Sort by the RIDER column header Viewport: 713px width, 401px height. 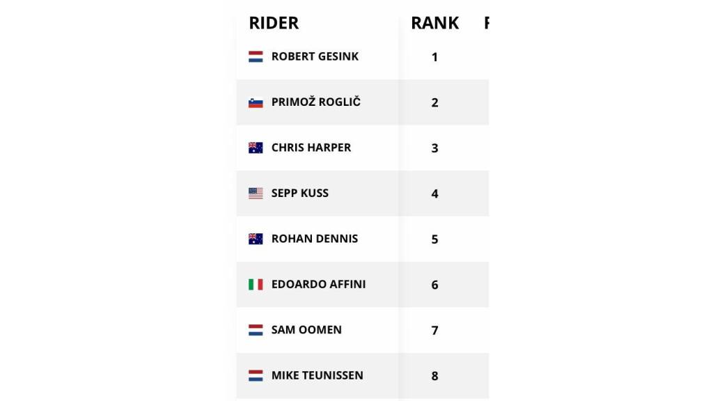274,23
